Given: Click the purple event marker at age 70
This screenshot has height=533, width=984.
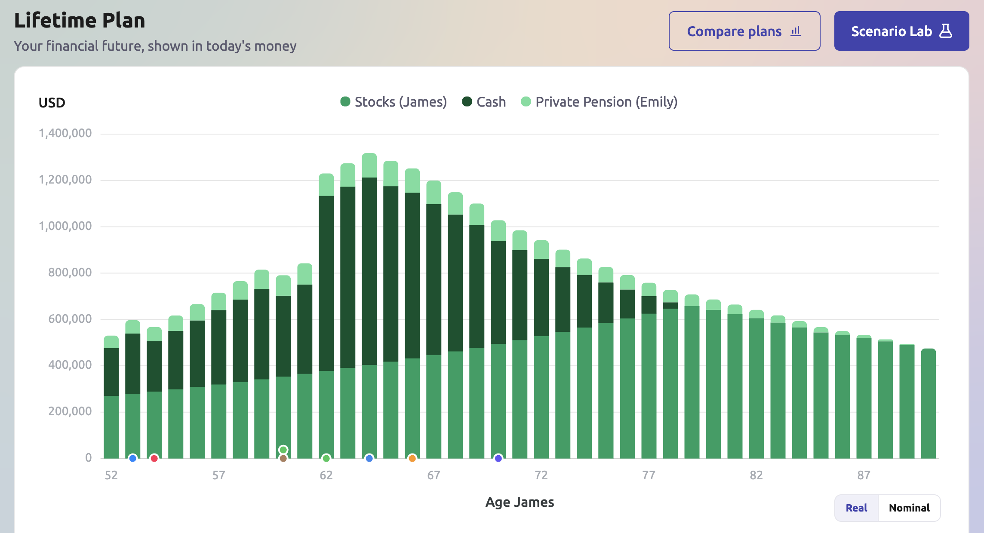Looking at the screenshot, I should (x=498, y=458).
